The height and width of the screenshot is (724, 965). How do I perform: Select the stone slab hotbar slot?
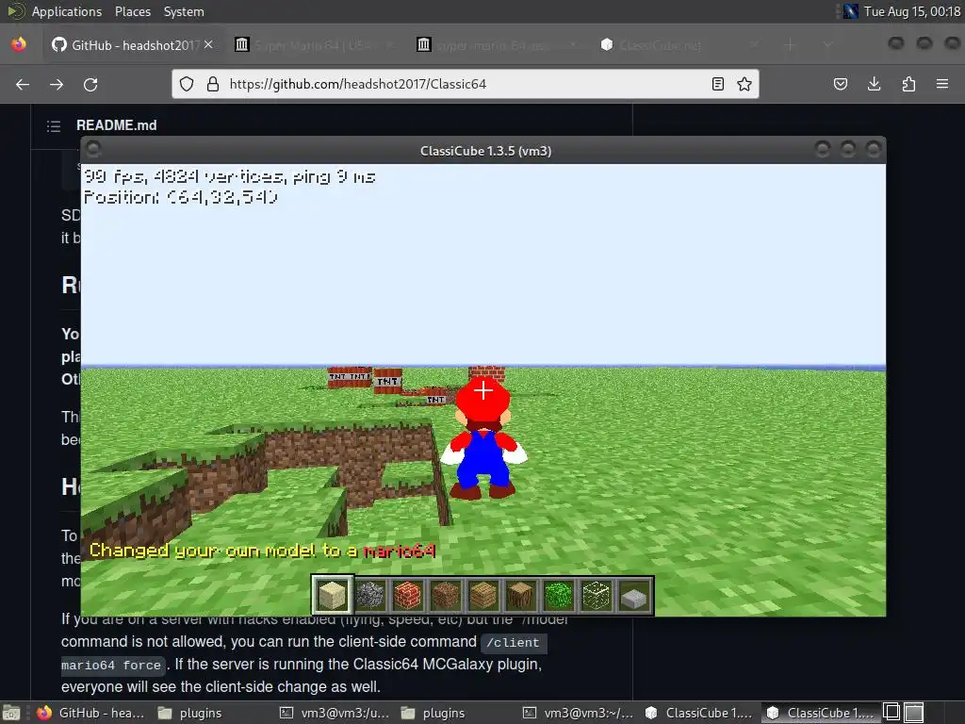tap(634, 596)
